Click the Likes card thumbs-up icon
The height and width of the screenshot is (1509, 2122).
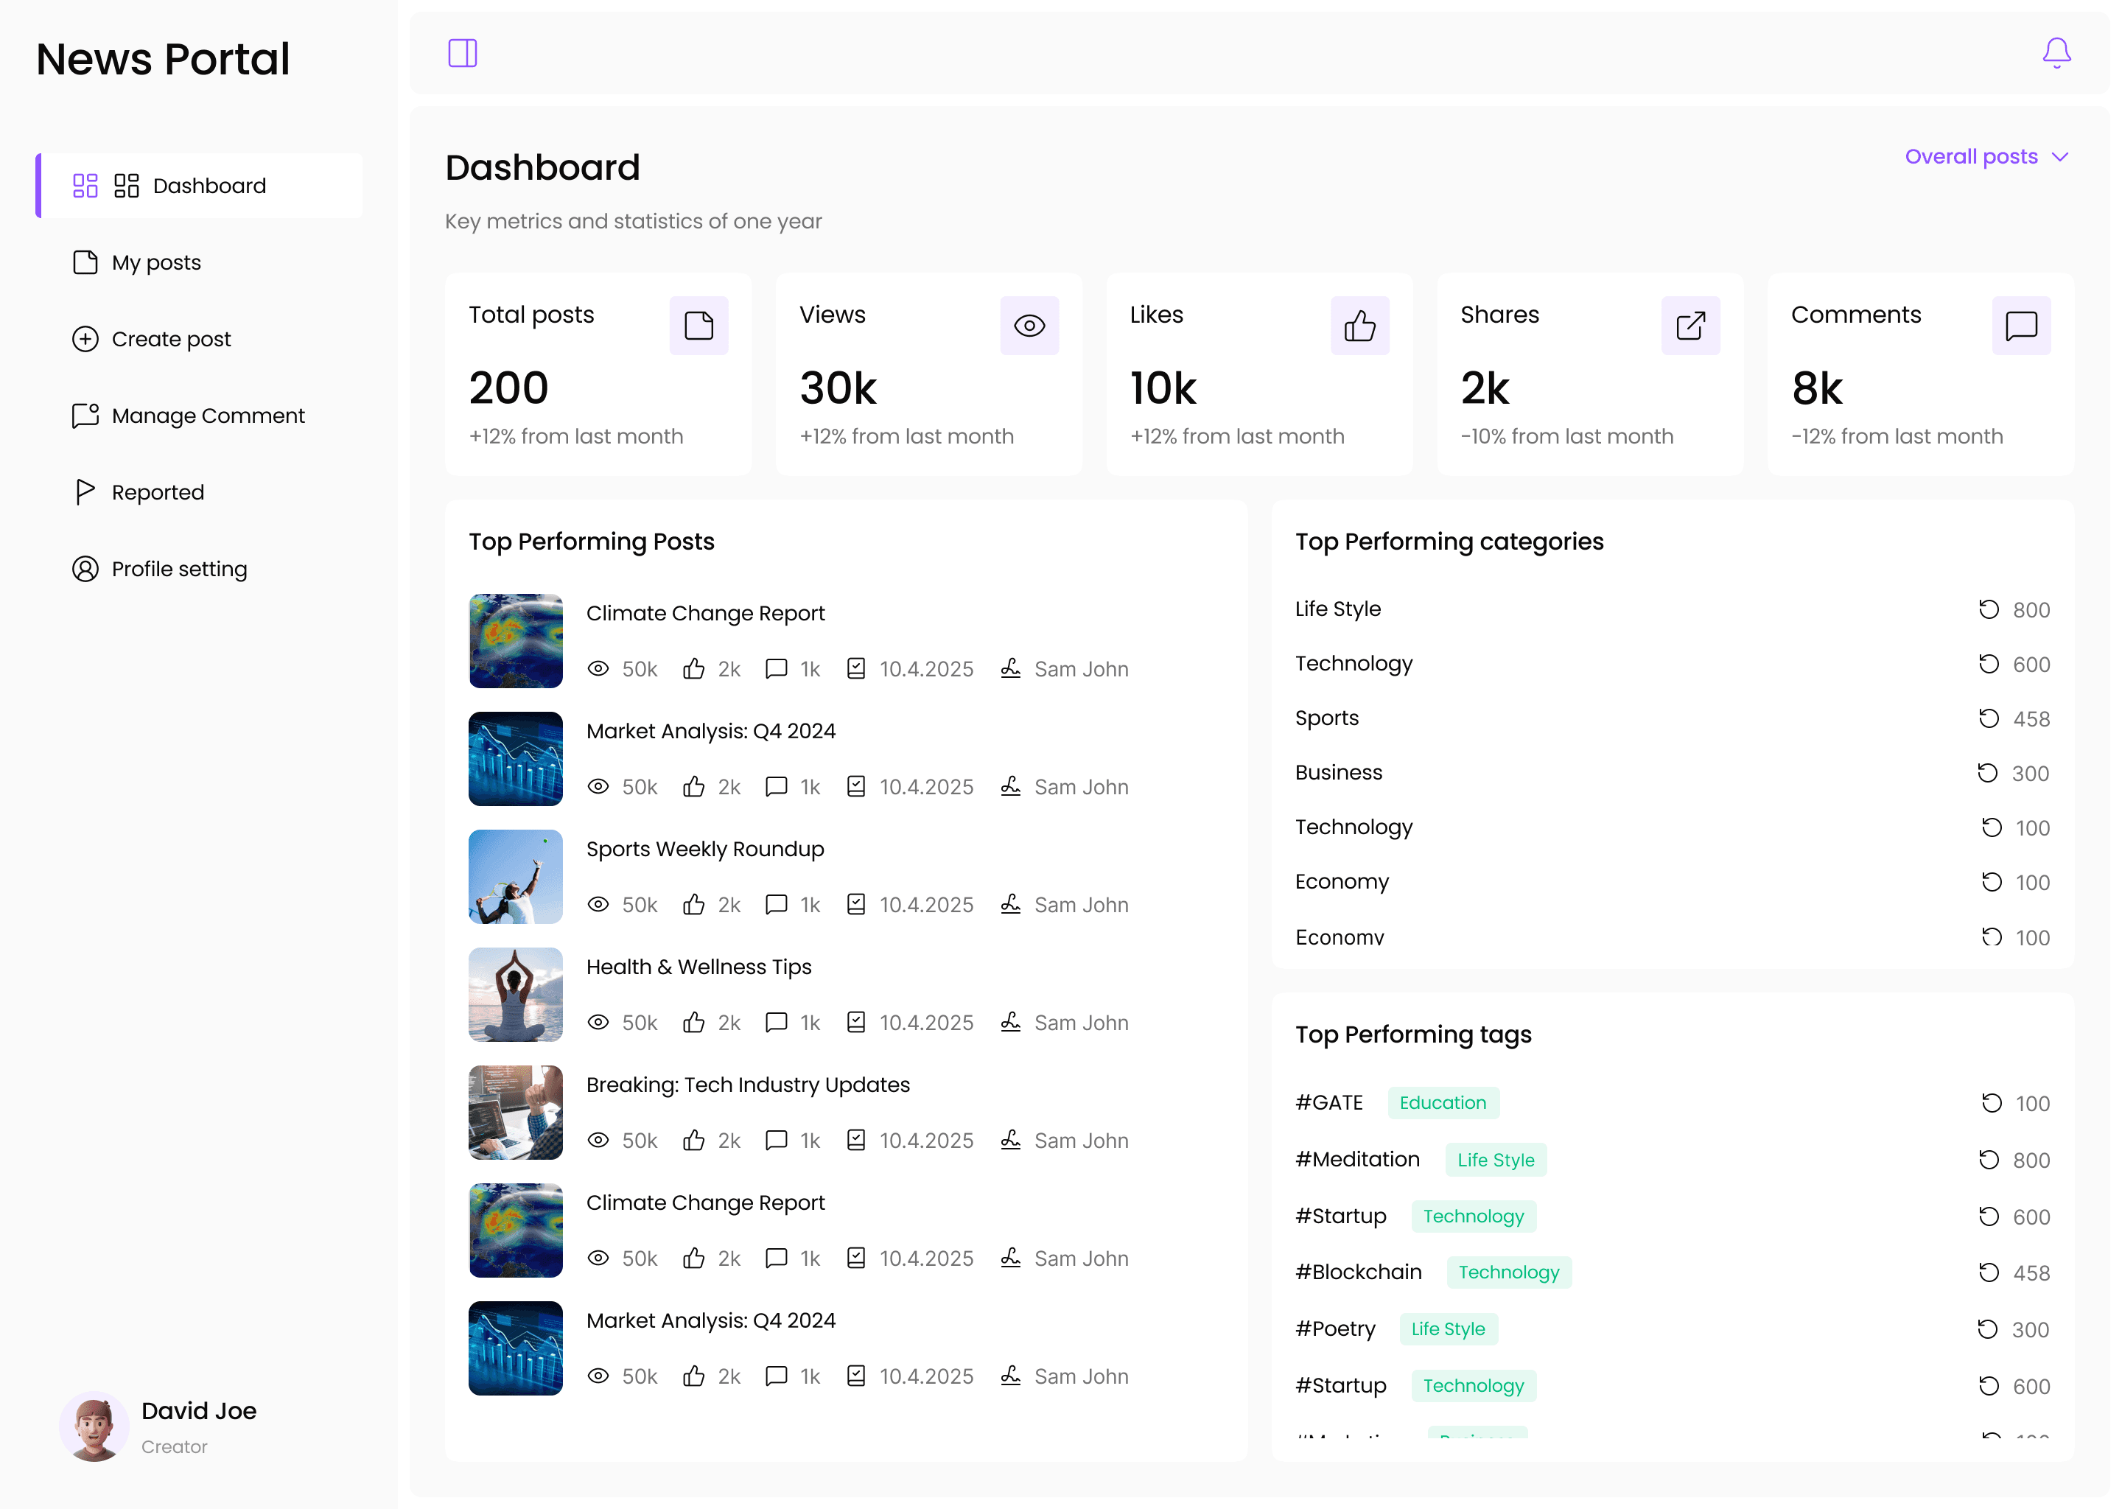click(x=1359, y=326)
